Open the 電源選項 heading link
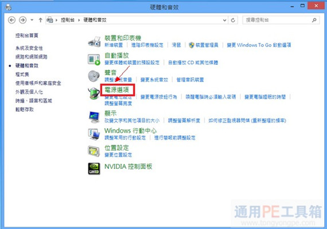Image resolution: width=327 pixels, height=229 pixels. (x=117, y=90)
